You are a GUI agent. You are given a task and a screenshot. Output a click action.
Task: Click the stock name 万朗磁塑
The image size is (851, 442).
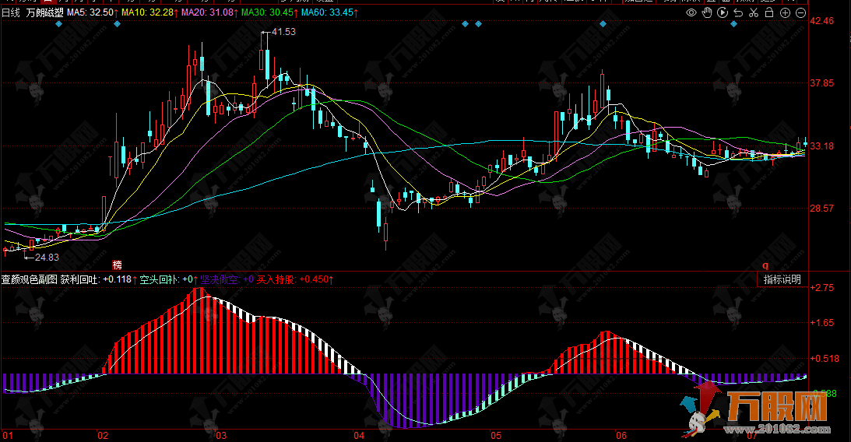(x=44, y=12)
